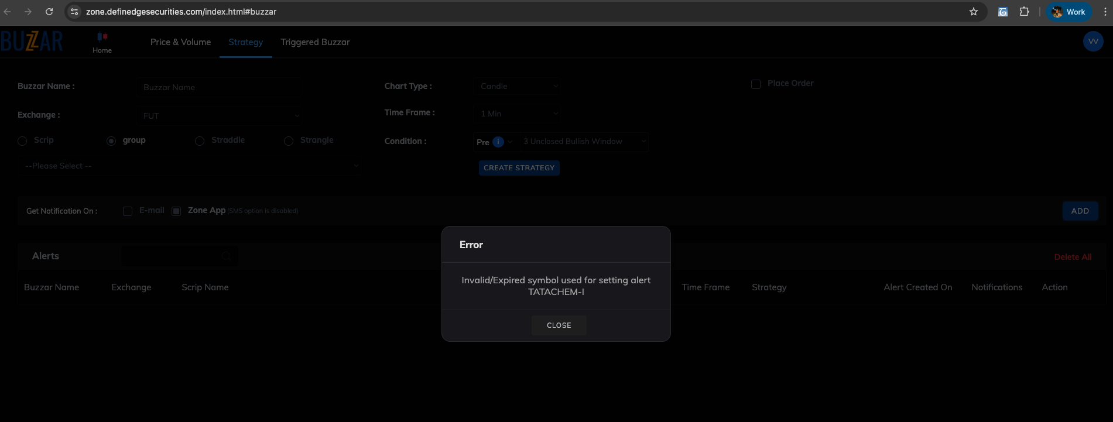
Task: Open the Time Frame 1 Min dropdown
Action: pyautogui.click(x=518, y=114)
